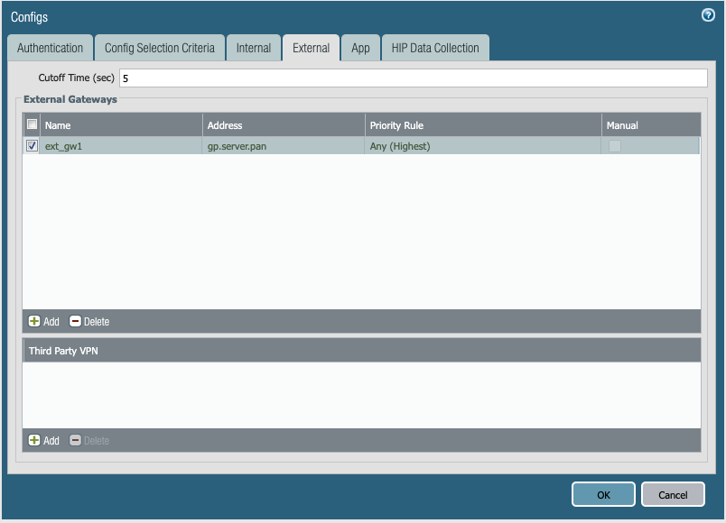726x523 pixels.
Task: Open the Config Selection Criteria tab
Action: pos(159,48)
